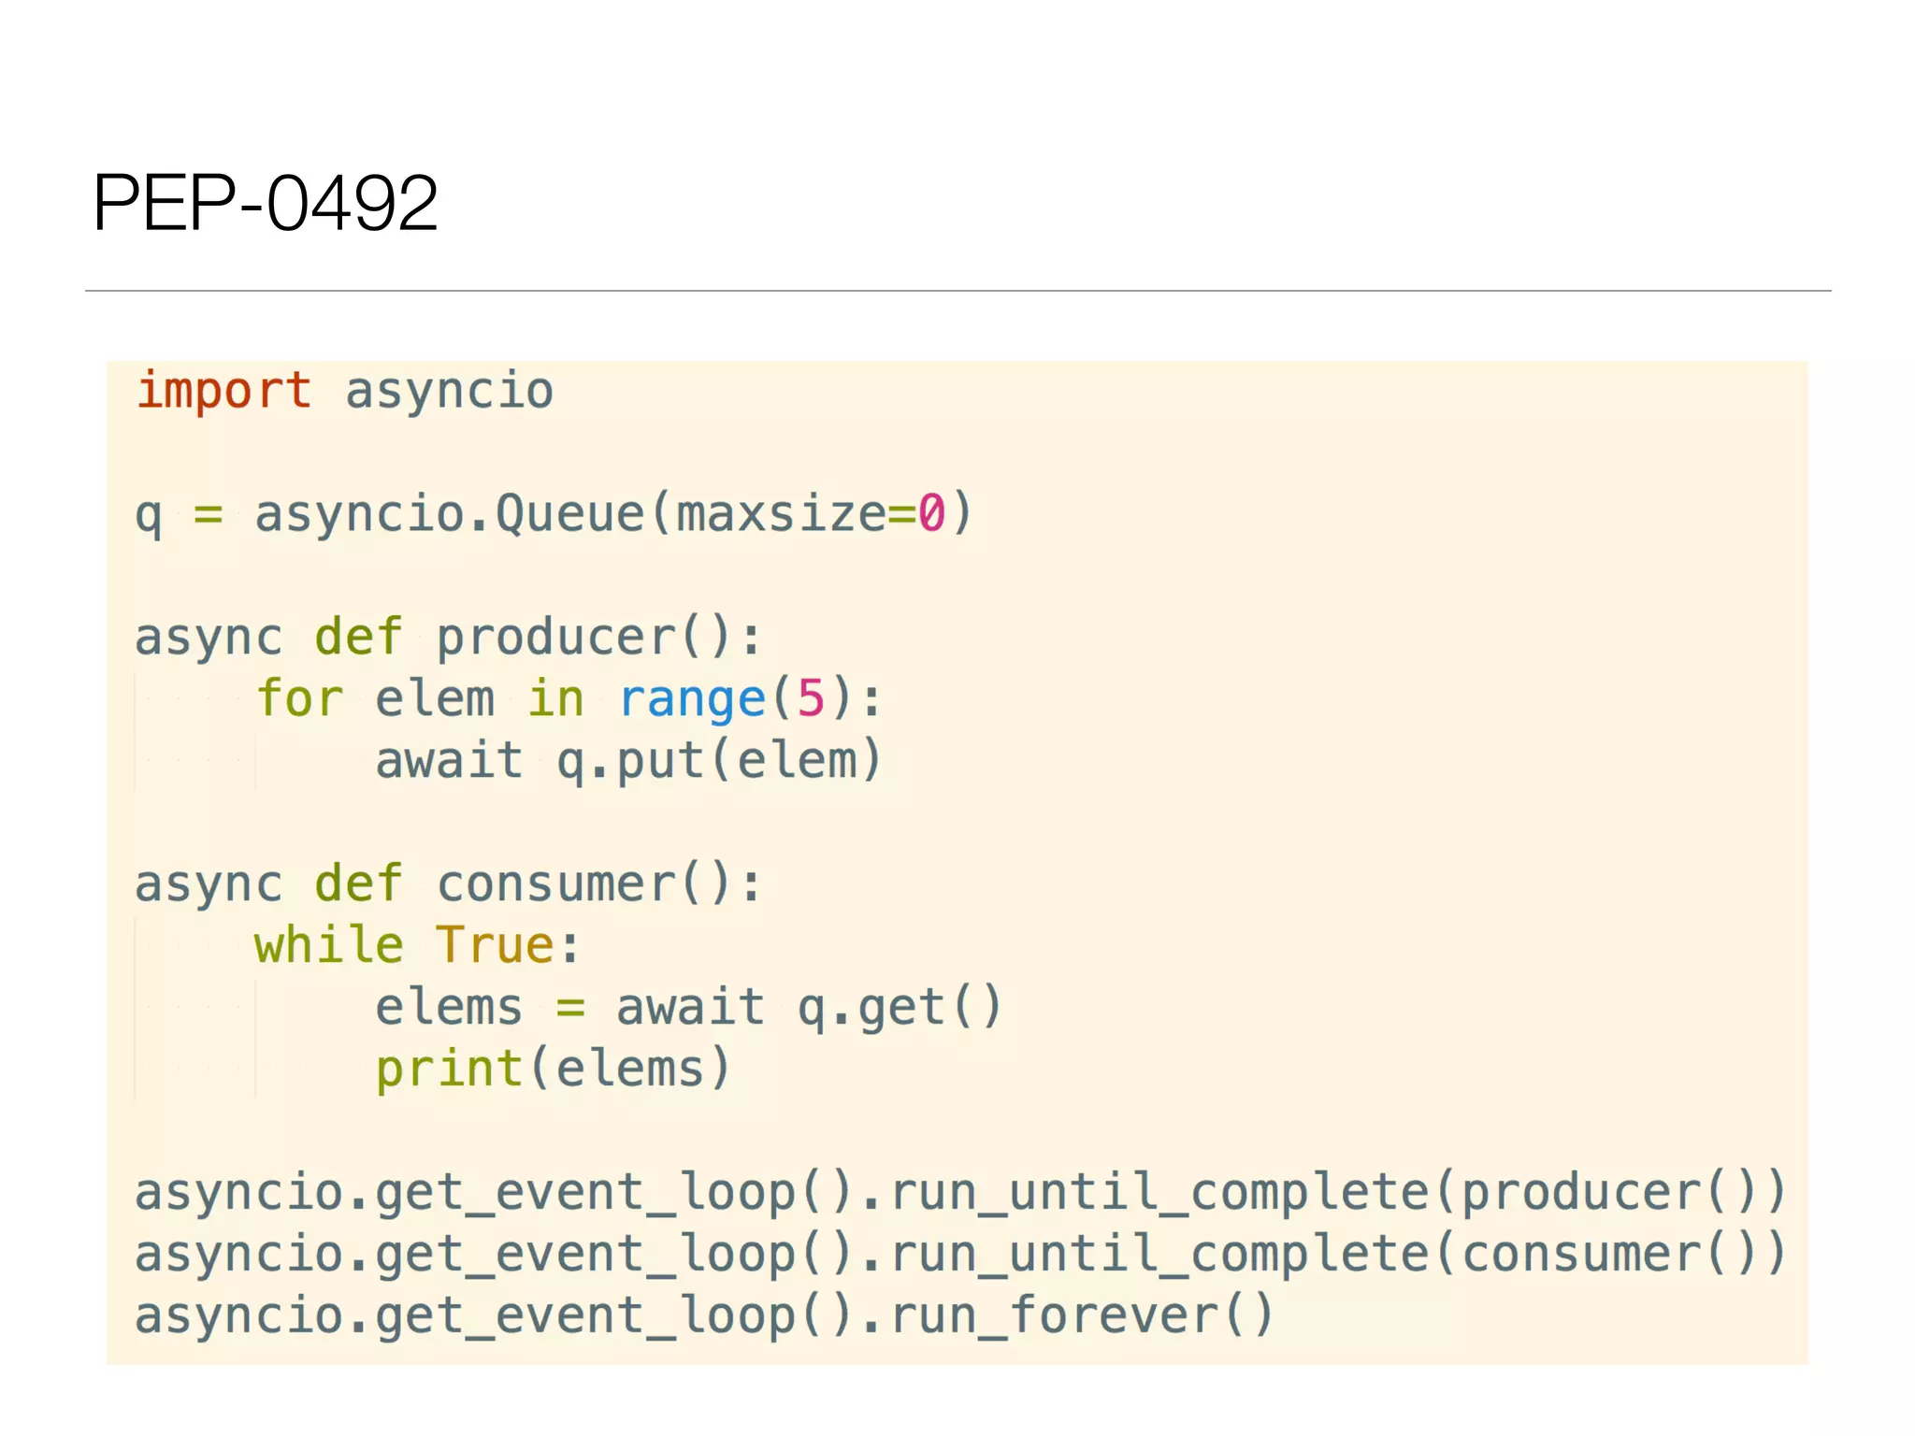Click 'elems = await q.get()' line

[689, 1008]
